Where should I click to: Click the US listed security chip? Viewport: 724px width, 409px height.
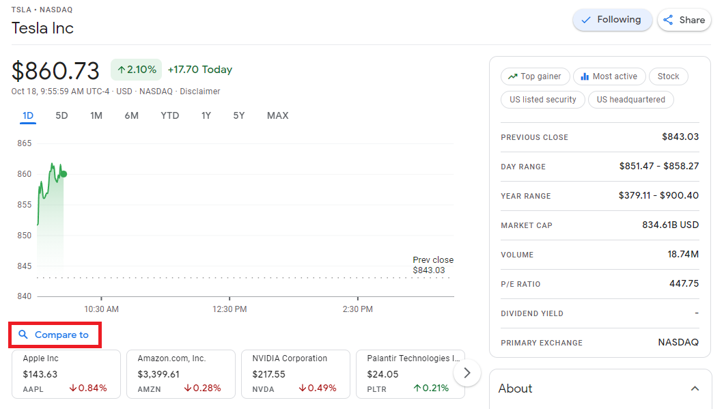click(543, 100)
